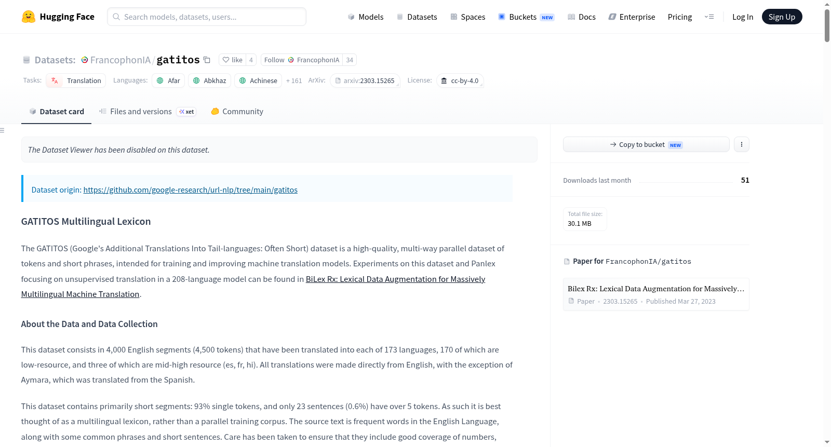Click the gatitos dataset name
The image size is (831, 447).
pyautogui.click(x=178, y=60)
